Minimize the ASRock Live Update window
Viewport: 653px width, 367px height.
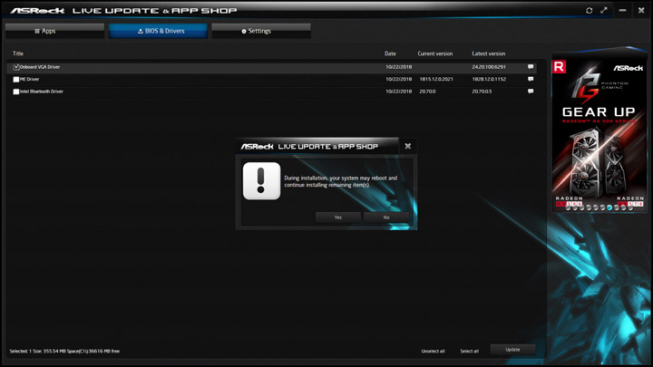622,10
